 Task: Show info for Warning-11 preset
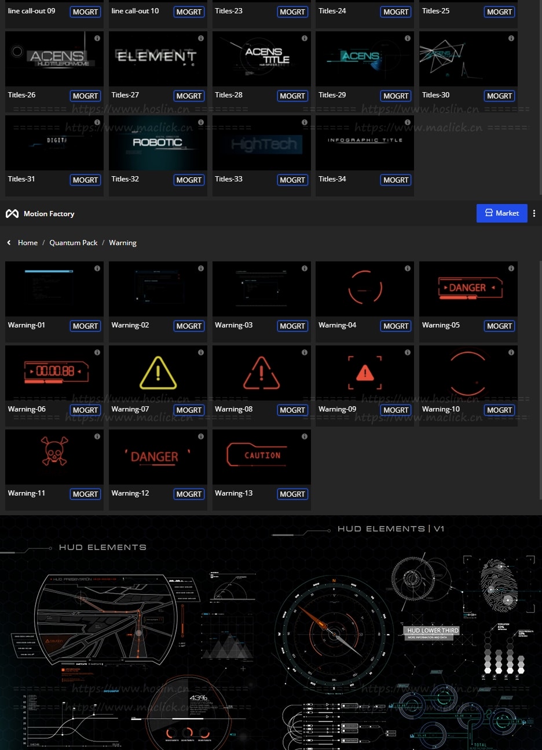(x=97, y=436)
